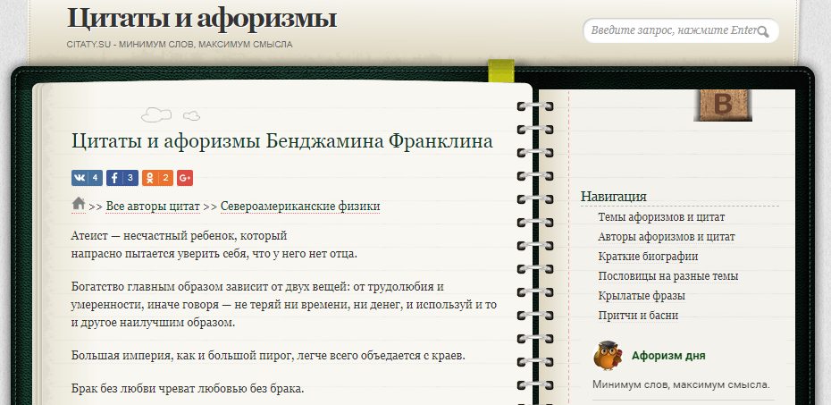Viewport: 831px width, 405px height.
Task: Share the page on Facebook
Action: (x=122, y=178)
